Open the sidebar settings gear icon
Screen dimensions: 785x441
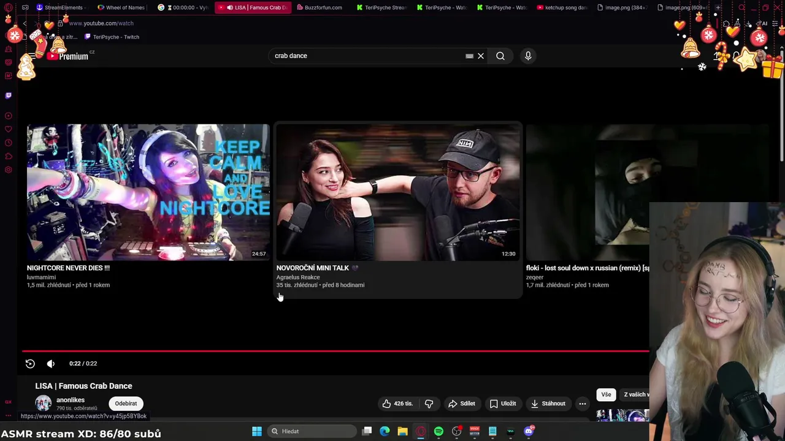pyautogui.click(x=8, y=170)
